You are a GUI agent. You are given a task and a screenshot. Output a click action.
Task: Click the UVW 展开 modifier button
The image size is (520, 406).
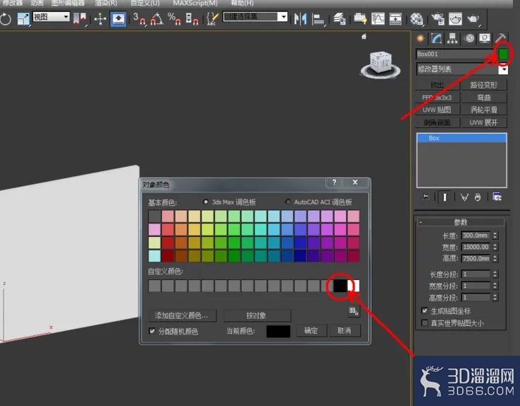pyautogui.click(x=484, y=122)
